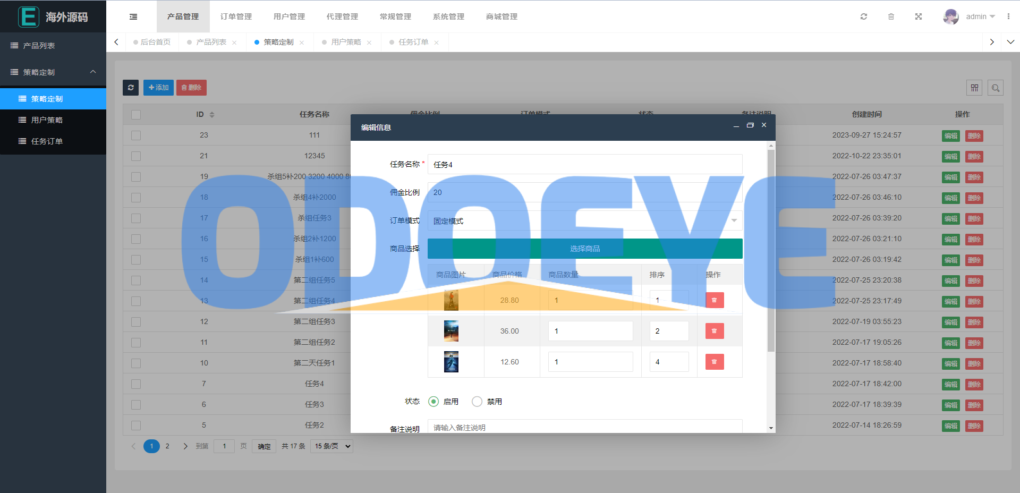Delete the product row priced 12.60

[x=715, y=362]
